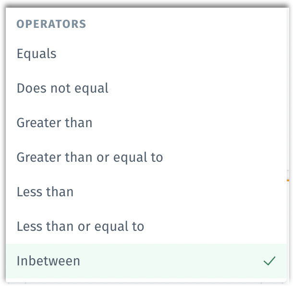
Task: Keep the highlighted Inbetween row selected
Action: pyautogui.click(x=144, y=261)
